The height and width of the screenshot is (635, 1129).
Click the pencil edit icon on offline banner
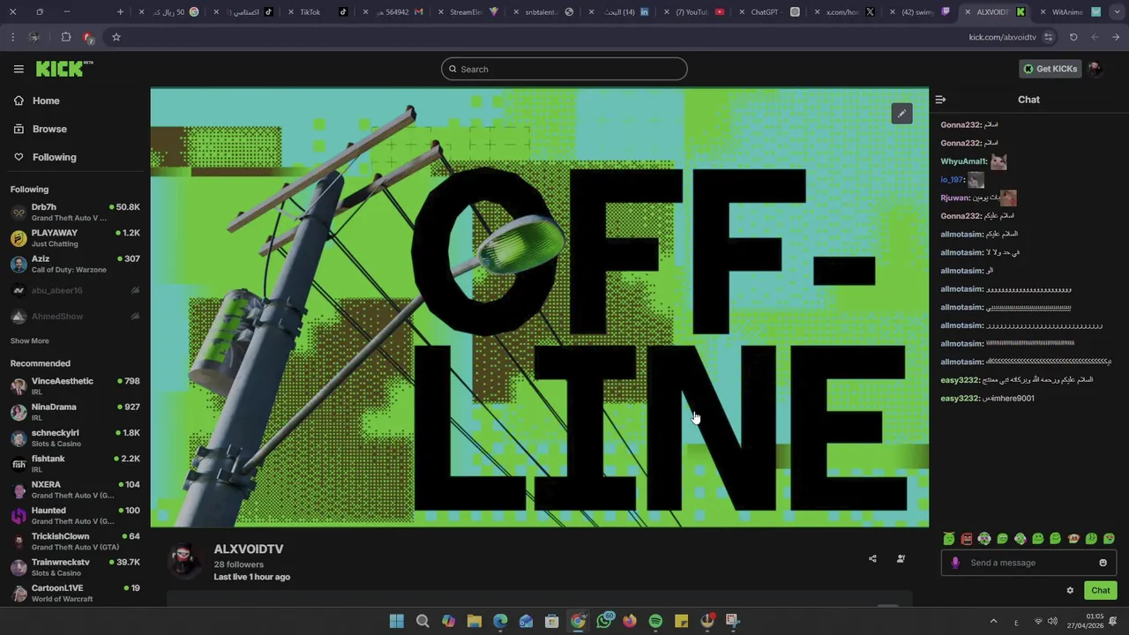[x=901, y=114]
